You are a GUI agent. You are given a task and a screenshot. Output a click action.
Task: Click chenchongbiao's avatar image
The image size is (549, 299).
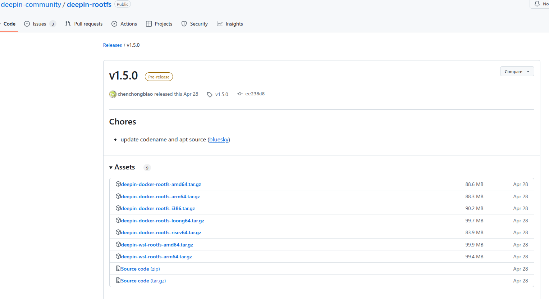coord(113,94)
